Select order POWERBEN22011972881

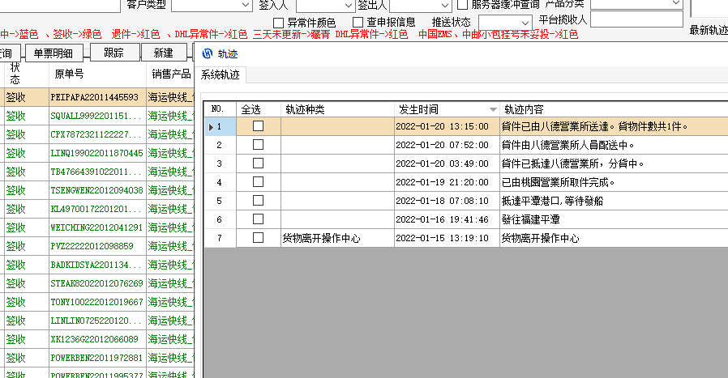pos(96,358)
